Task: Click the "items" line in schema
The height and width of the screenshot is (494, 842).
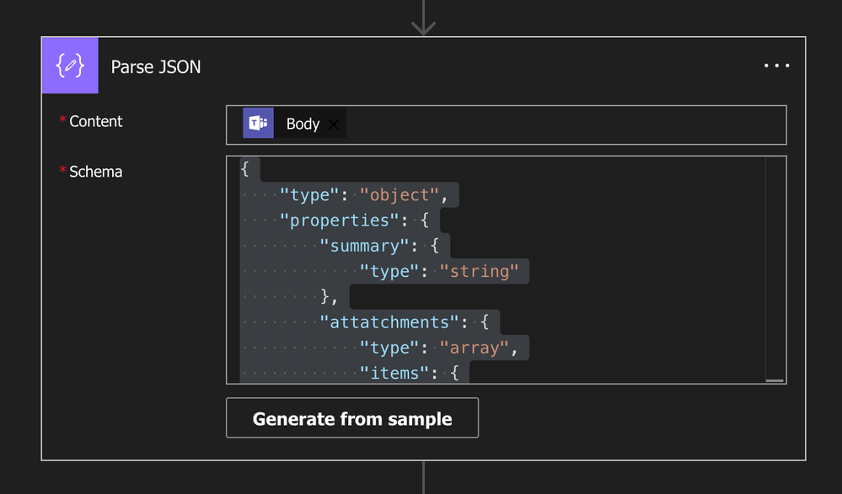Action: click(409, 373)
